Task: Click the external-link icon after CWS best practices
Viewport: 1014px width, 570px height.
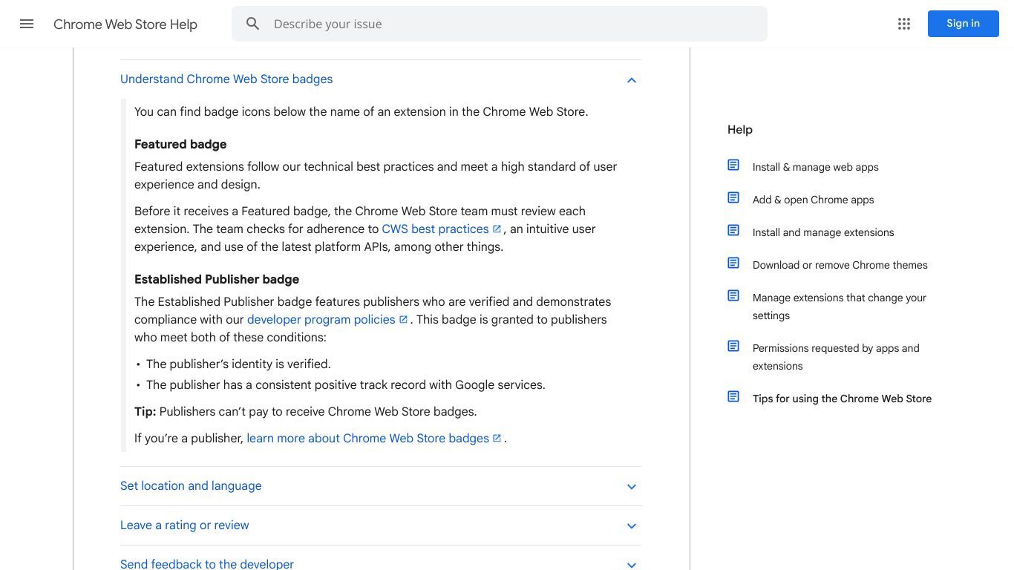Action: 497,229
